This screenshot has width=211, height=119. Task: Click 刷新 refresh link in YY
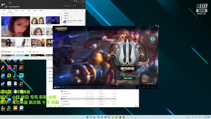(59, 14)
